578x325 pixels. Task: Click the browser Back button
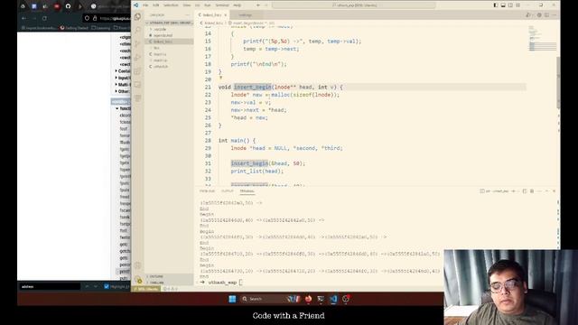tap(24, 18)
